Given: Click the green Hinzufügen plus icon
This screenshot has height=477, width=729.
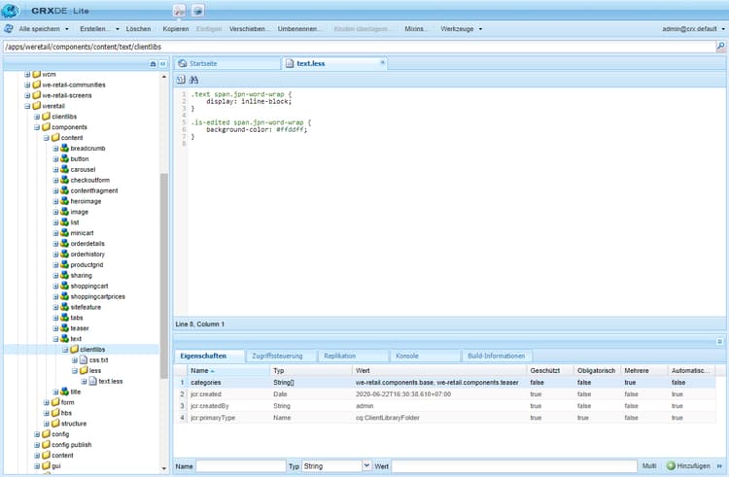Looking at the screenshot, I should 671,466.
